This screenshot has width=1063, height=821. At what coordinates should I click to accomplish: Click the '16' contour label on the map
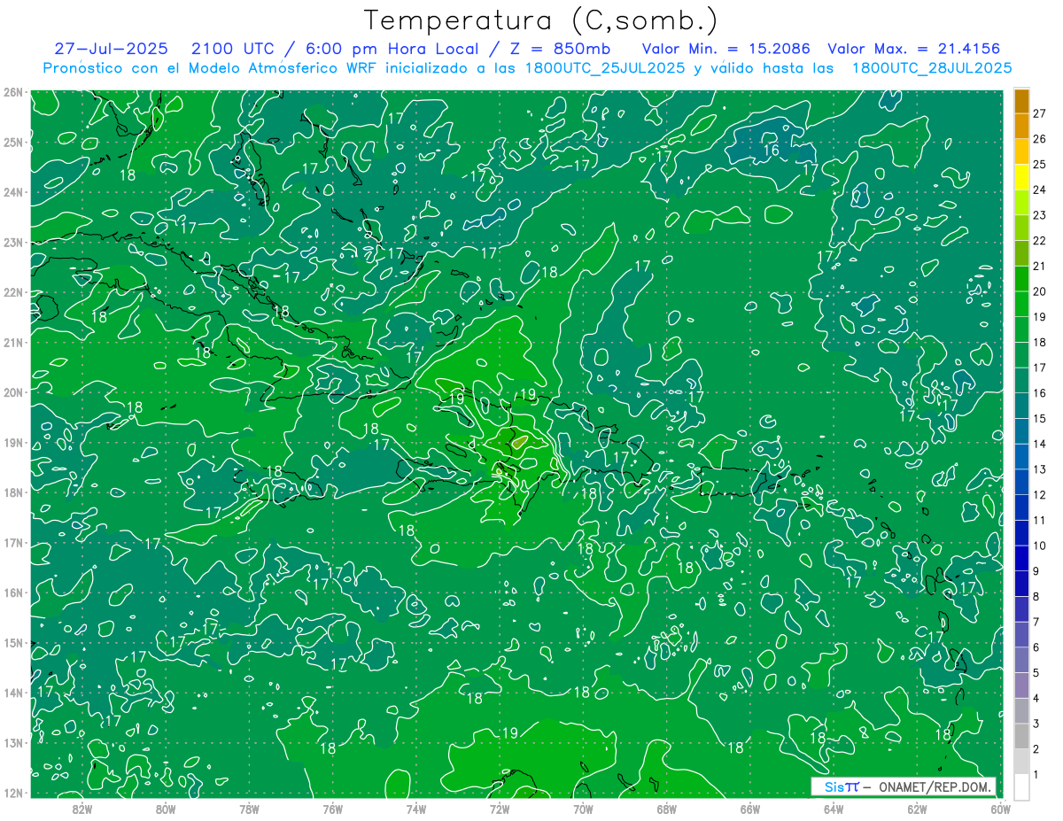(x=772, y=151)
